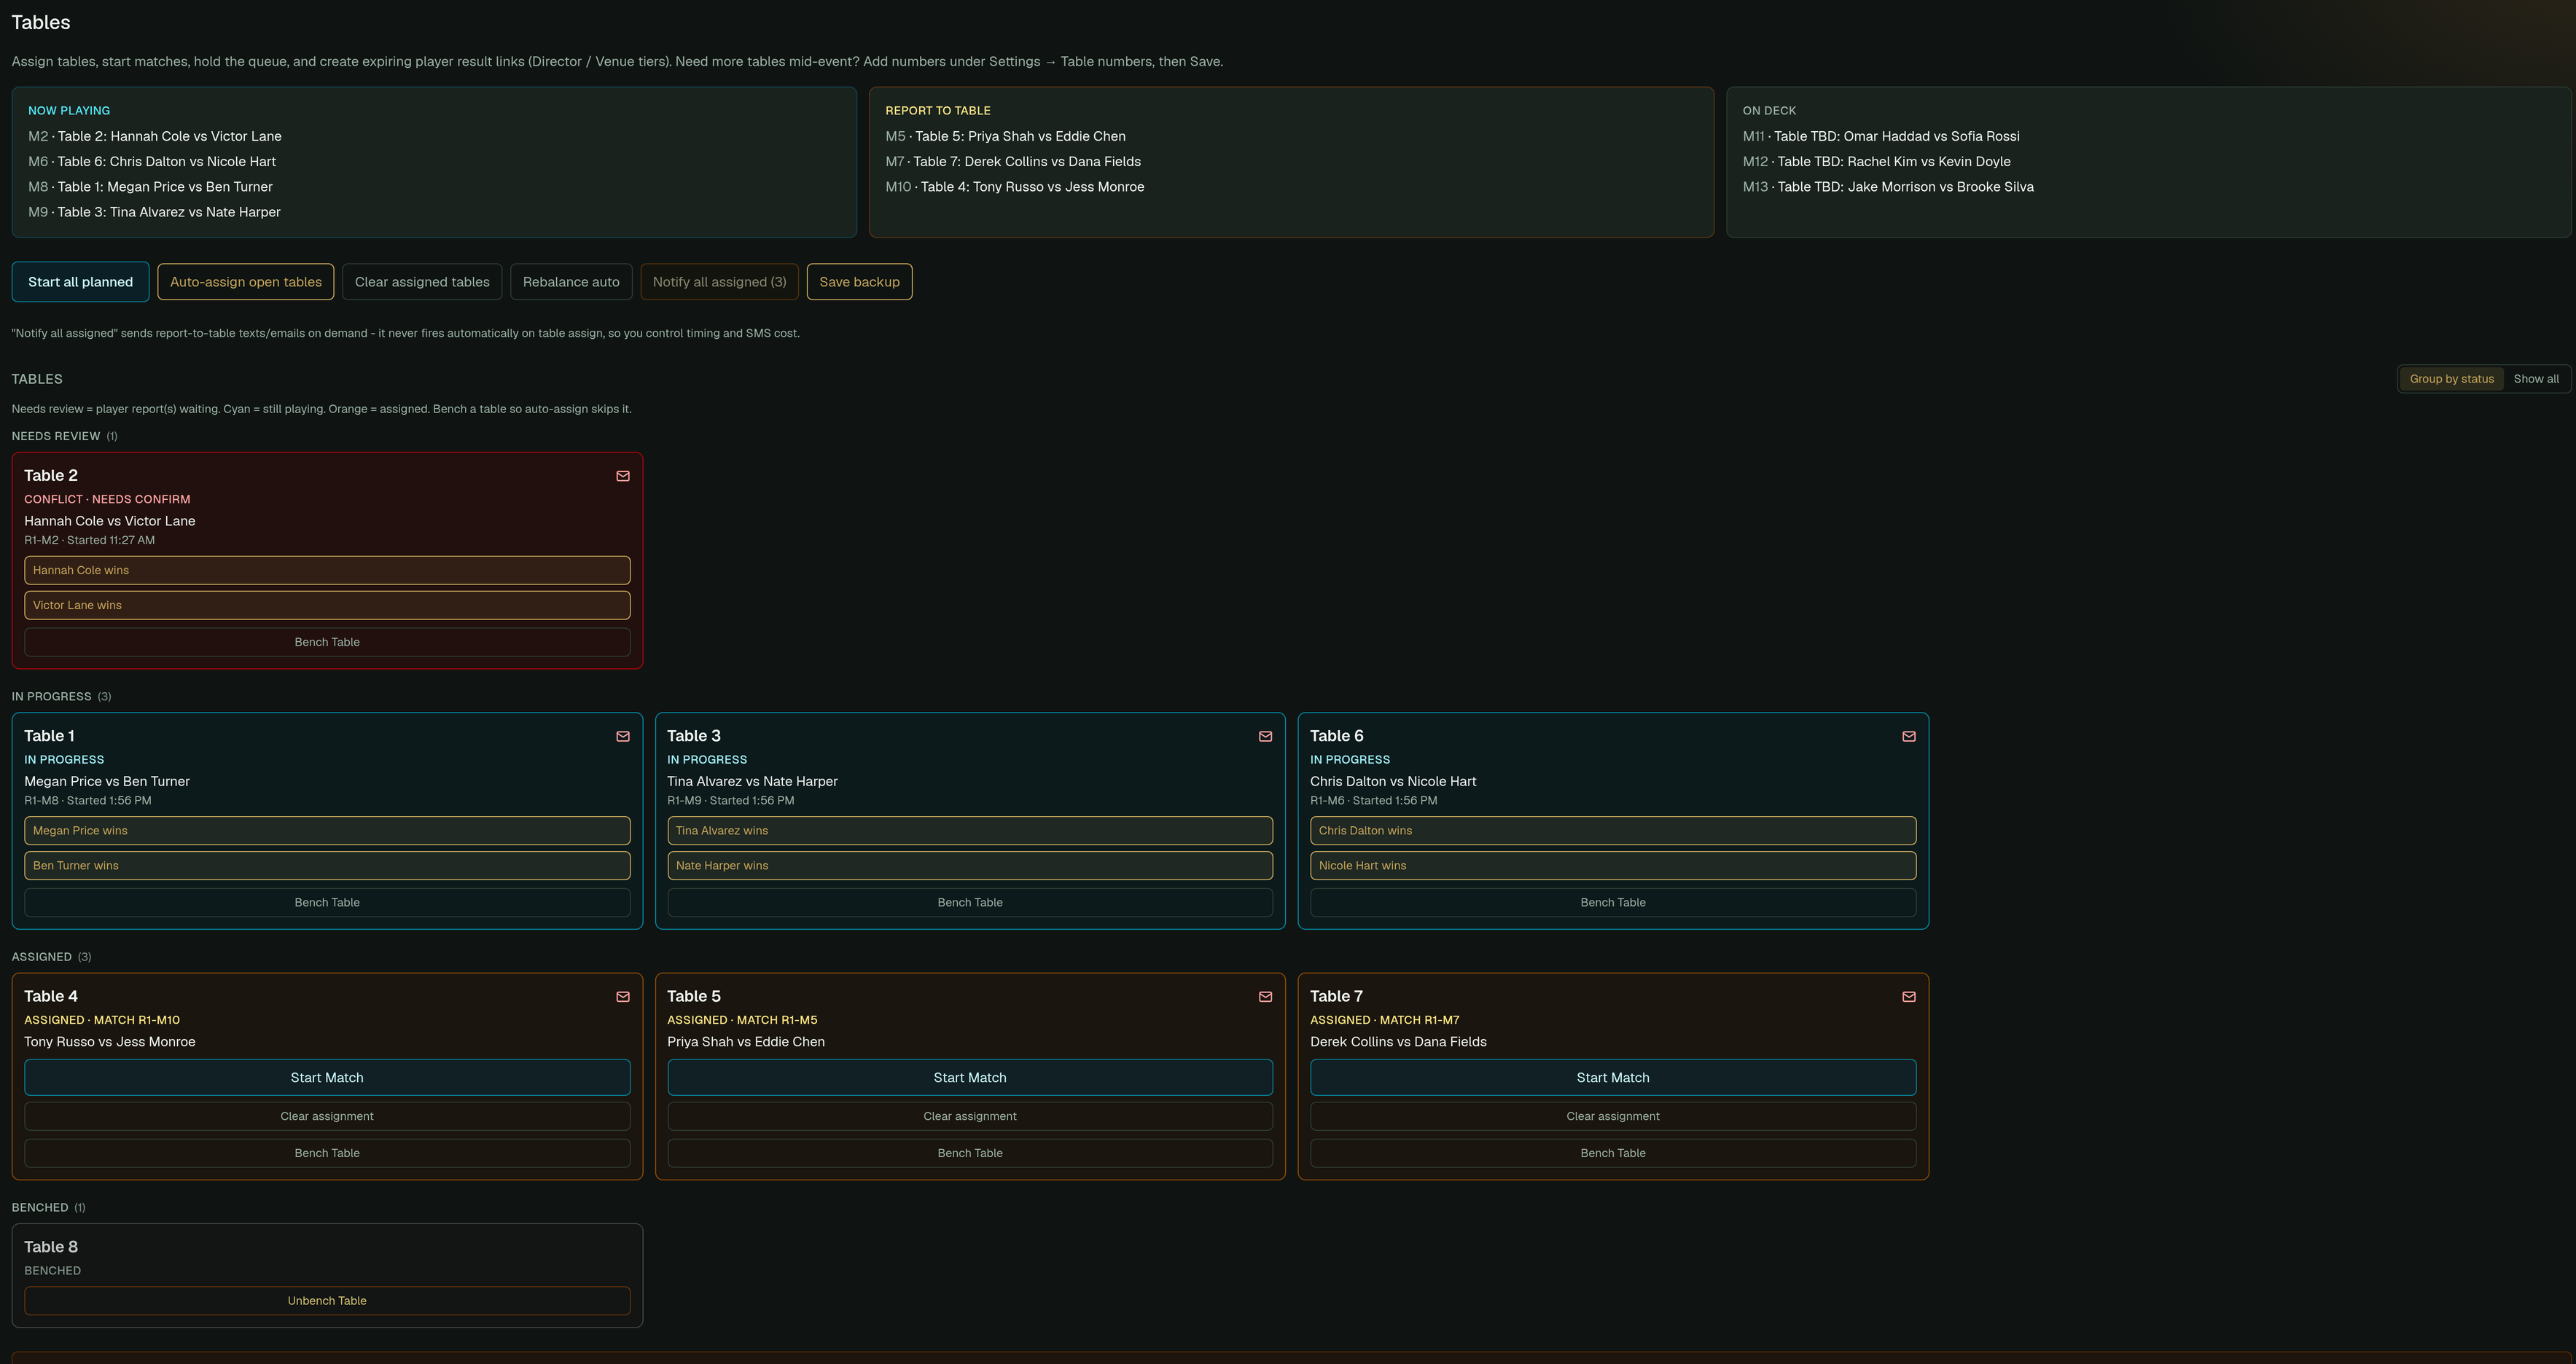2576x1364 pixels.
Task: Bench Table 5
Action: click(970, 1153)
